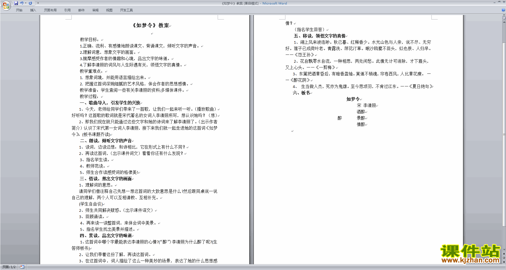506x270 pixels.
Task: Switch to the 视图 tab
Action: pos(109,10)
